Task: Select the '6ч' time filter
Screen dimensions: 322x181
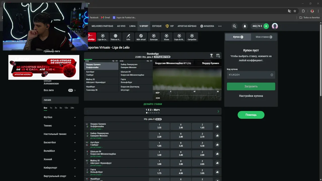Action: point(61,108)
